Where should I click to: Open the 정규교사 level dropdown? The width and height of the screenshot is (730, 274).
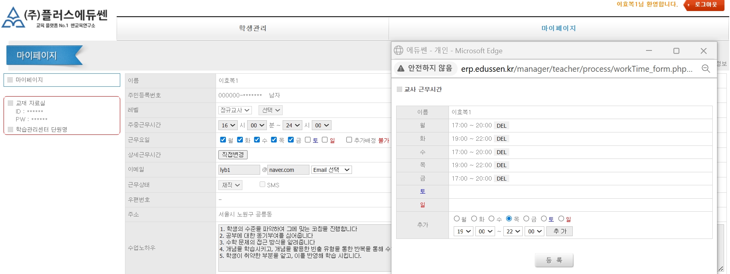pyautogui.click(x=235, y=110)
